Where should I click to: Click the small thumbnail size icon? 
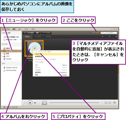click(103, 37)
